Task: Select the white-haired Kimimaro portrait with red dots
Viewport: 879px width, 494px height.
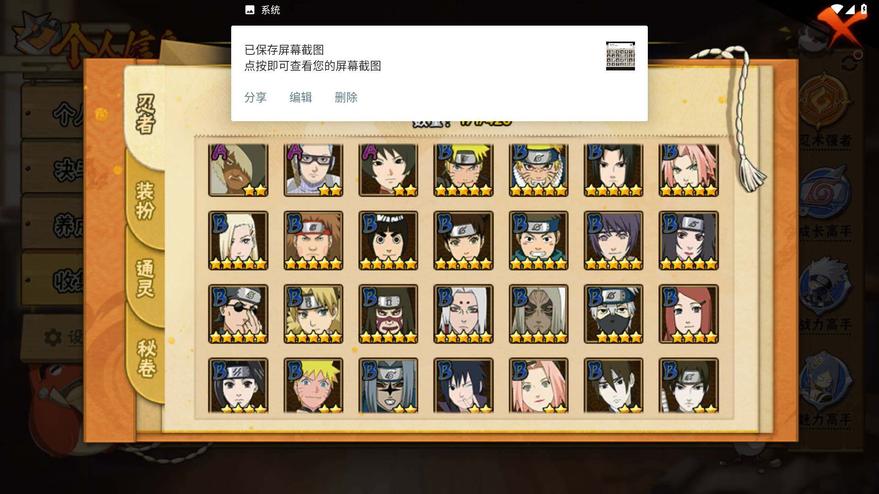Action: (463, 314)
